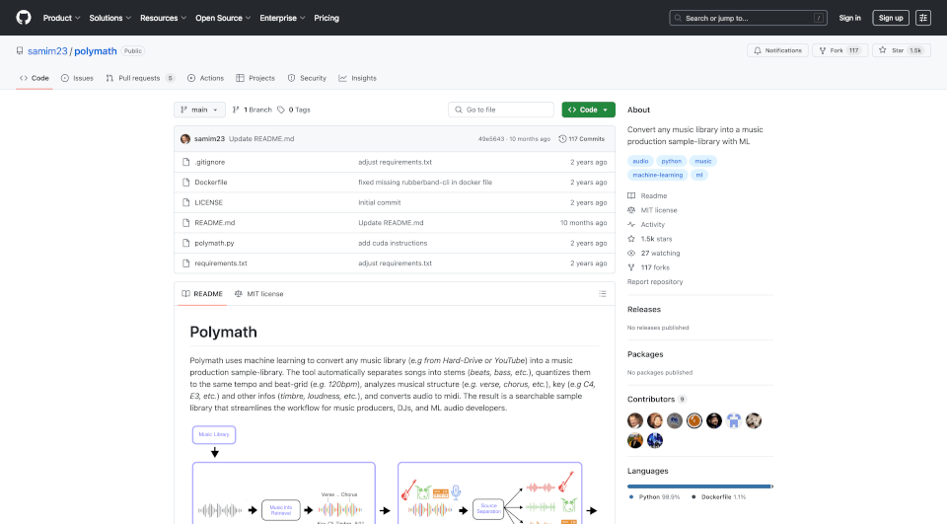Open the Projects tab
This screenshot has height=524, width=947.
point(255,78)
